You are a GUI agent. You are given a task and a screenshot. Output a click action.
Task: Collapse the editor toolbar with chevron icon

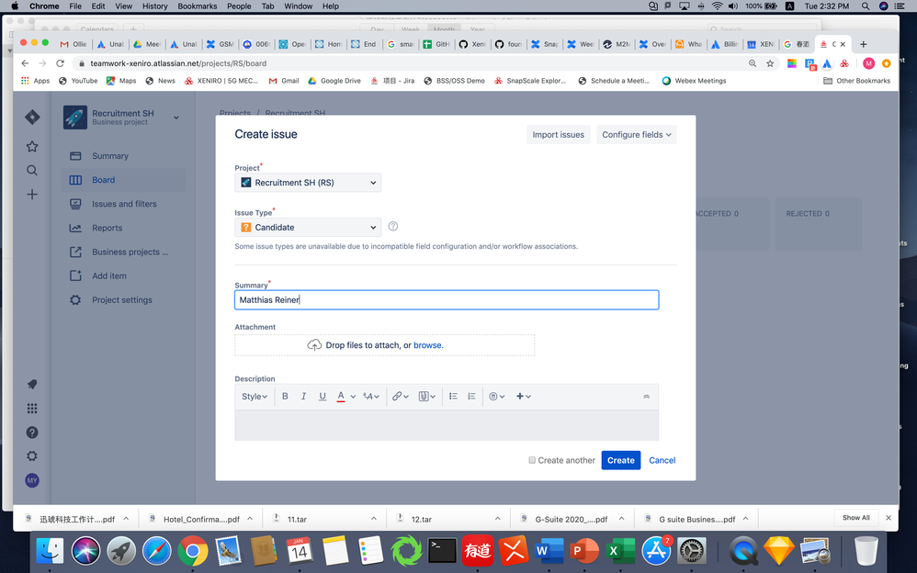click(x=646, y=397)
